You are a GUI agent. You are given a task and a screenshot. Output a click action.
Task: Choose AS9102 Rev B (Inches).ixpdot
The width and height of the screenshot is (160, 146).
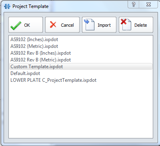41,53
